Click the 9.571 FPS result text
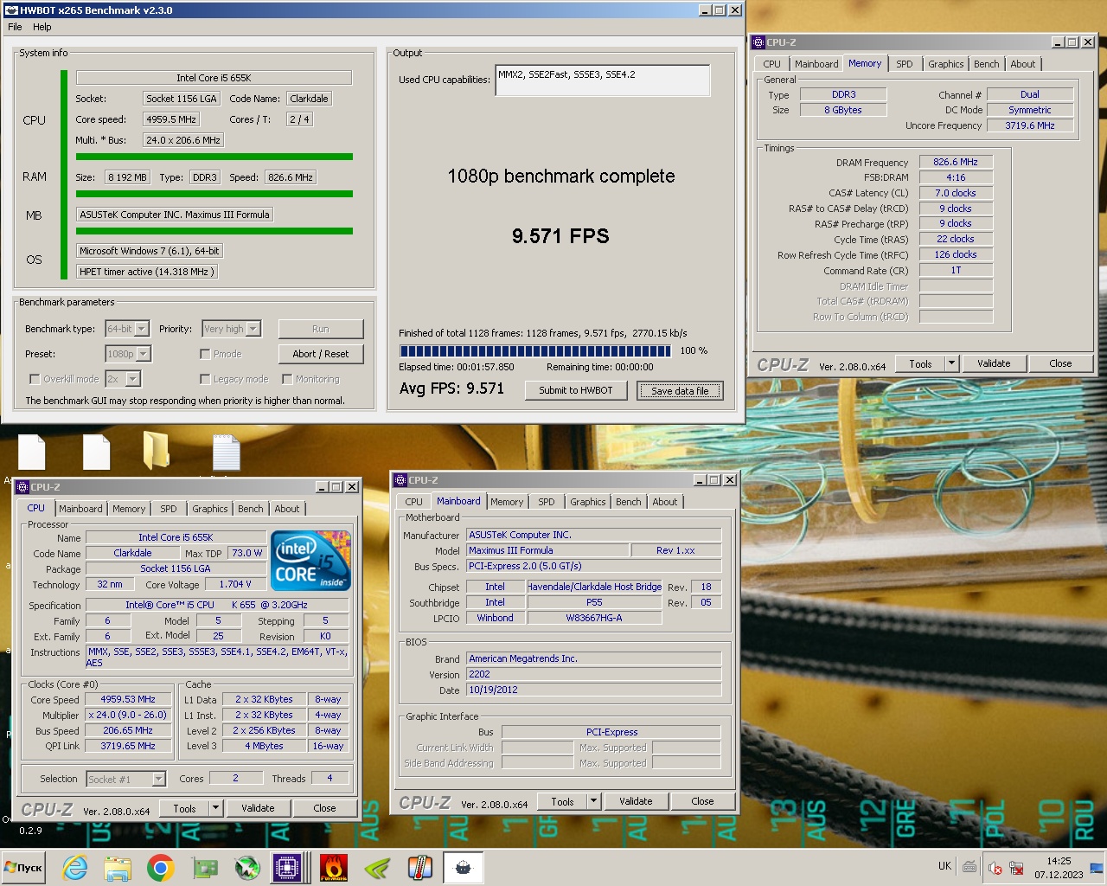The width and height of the screenshot is (1107, 886). click(x=560, y=236)
